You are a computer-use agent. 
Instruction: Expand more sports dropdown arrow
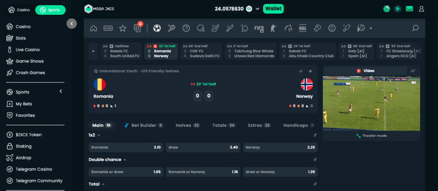click(x=371, y=29)
